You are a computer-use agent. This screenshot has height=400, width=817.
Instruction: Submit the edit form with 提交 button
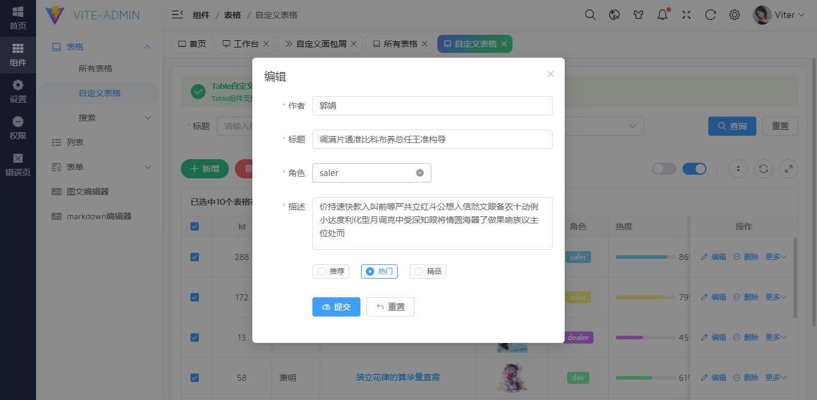point(336,307)
